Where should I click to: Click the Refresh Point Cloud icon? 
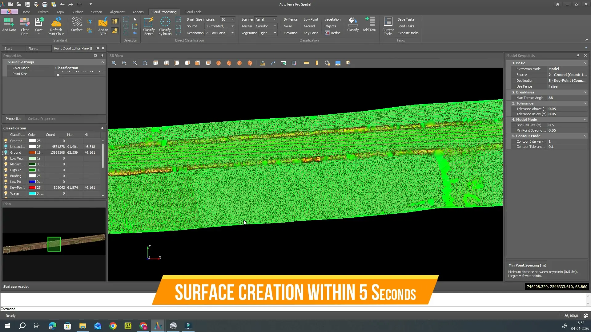point(56,26)
